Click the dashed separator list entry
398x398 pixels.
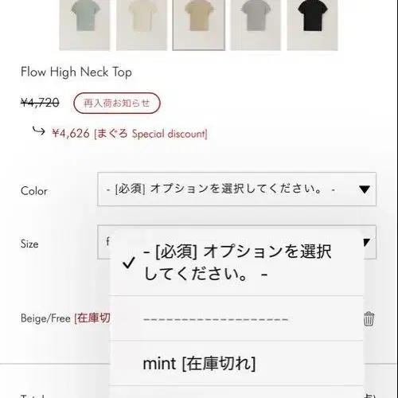[x=236, y=318]
